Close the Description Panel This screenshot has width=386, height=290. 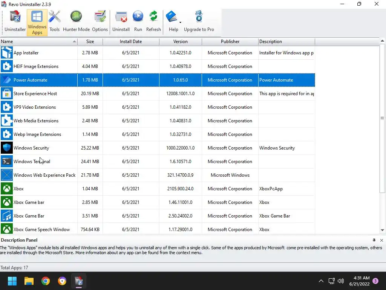pyautogui.click(x=381, y=240)
